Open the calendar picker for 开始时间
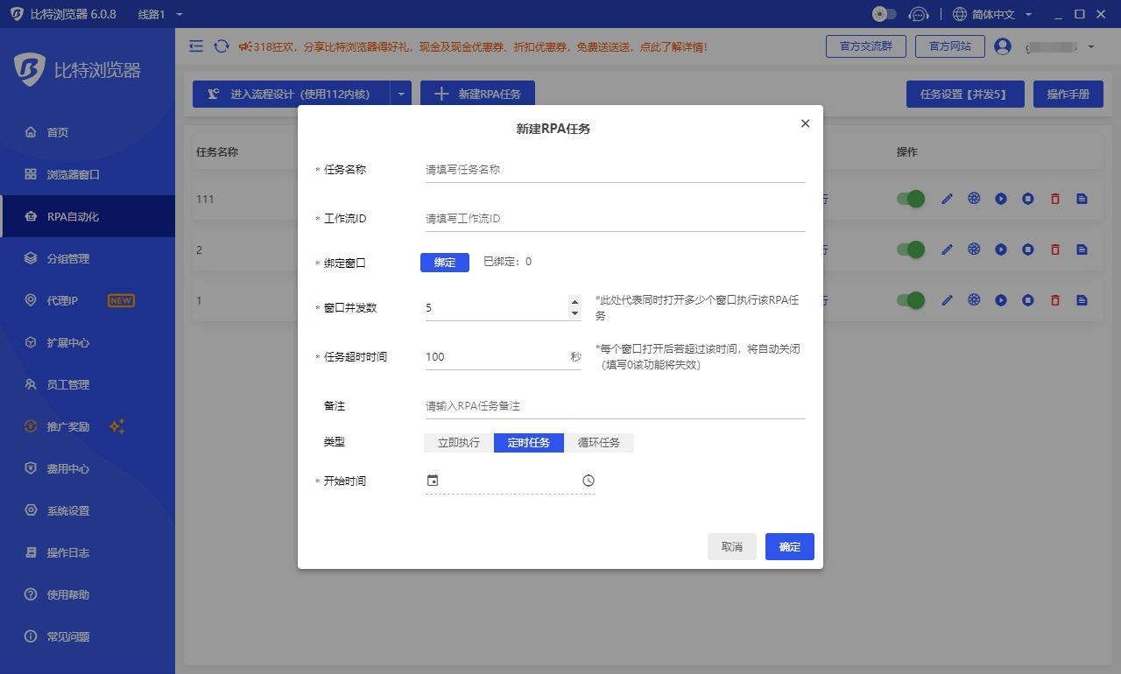Screen dimensions: 1121x674 coord(433,480)
